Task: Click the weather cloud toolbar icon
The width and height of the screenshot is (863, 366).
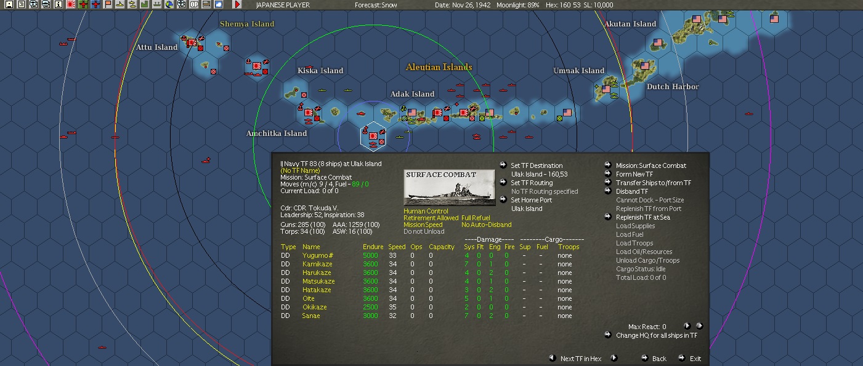Action: pos(218,4)
